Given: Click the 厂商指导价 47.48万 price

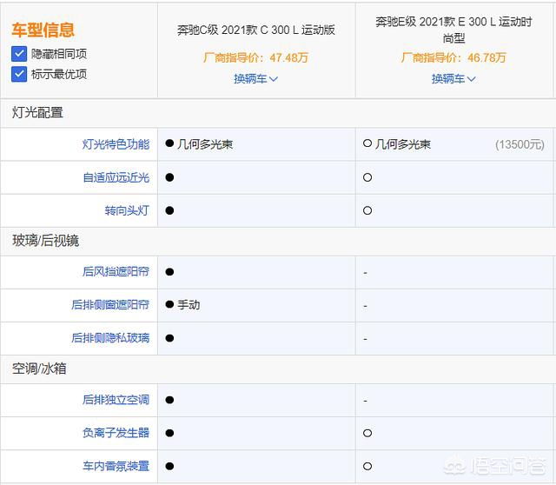Looking at the screenshot, I should tap(255, 57).
